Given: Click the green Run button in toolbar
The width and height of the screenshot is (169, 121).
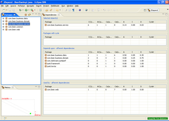Looking at the screenshot, I should tap(26, 10).
